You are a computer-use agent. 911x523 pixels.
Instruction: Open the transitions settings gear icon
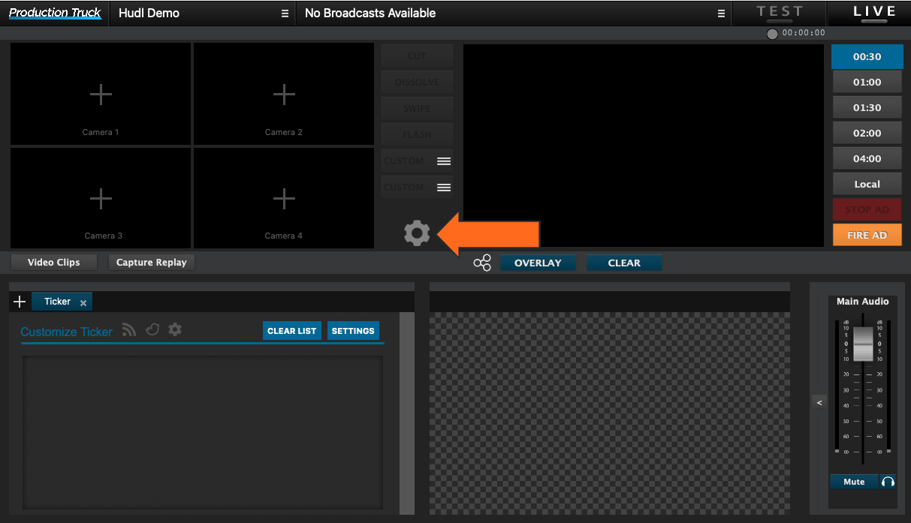(x=417, y=233)
